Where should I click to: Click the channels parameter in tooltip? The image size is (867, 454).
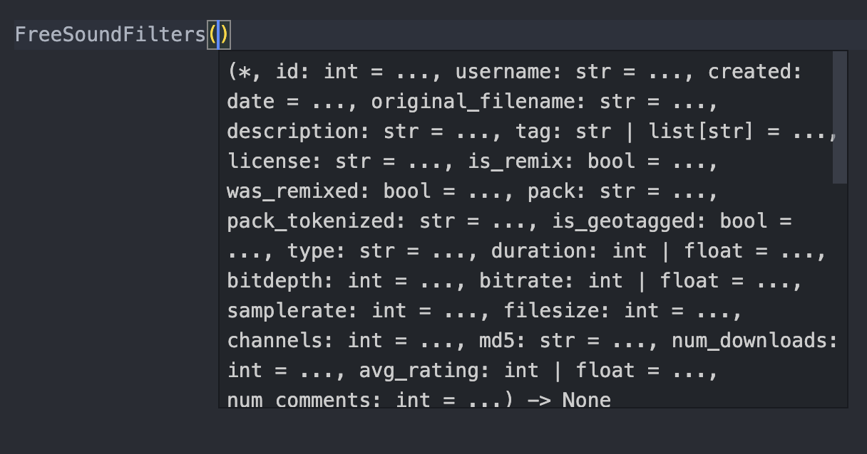(x=280, y=341)
